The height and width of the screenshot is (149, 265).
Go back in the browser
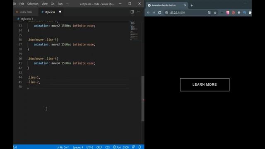pyautogui.click(x=148, y=12)
